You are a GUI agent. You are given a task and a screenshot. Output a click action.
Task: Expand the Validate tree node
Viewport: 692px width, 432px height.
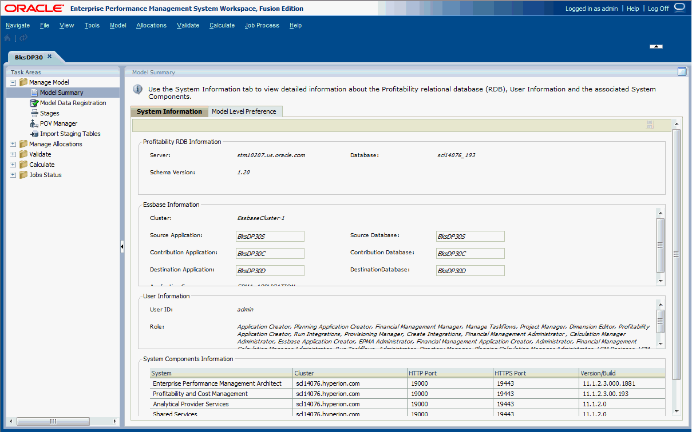[x=13, y=154]
